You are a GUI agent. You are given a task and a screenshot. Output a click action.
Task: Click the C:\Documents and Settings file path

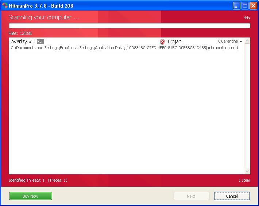tap(124, 48)
